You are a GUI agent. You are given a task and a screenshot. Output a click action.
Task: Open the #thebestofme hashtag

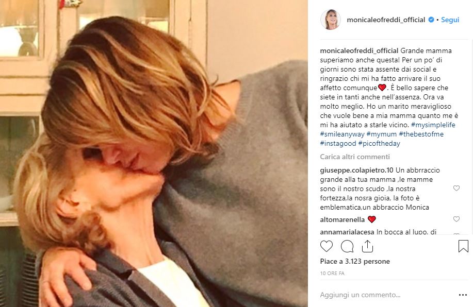pyautogui.click(x=421, y=134)
